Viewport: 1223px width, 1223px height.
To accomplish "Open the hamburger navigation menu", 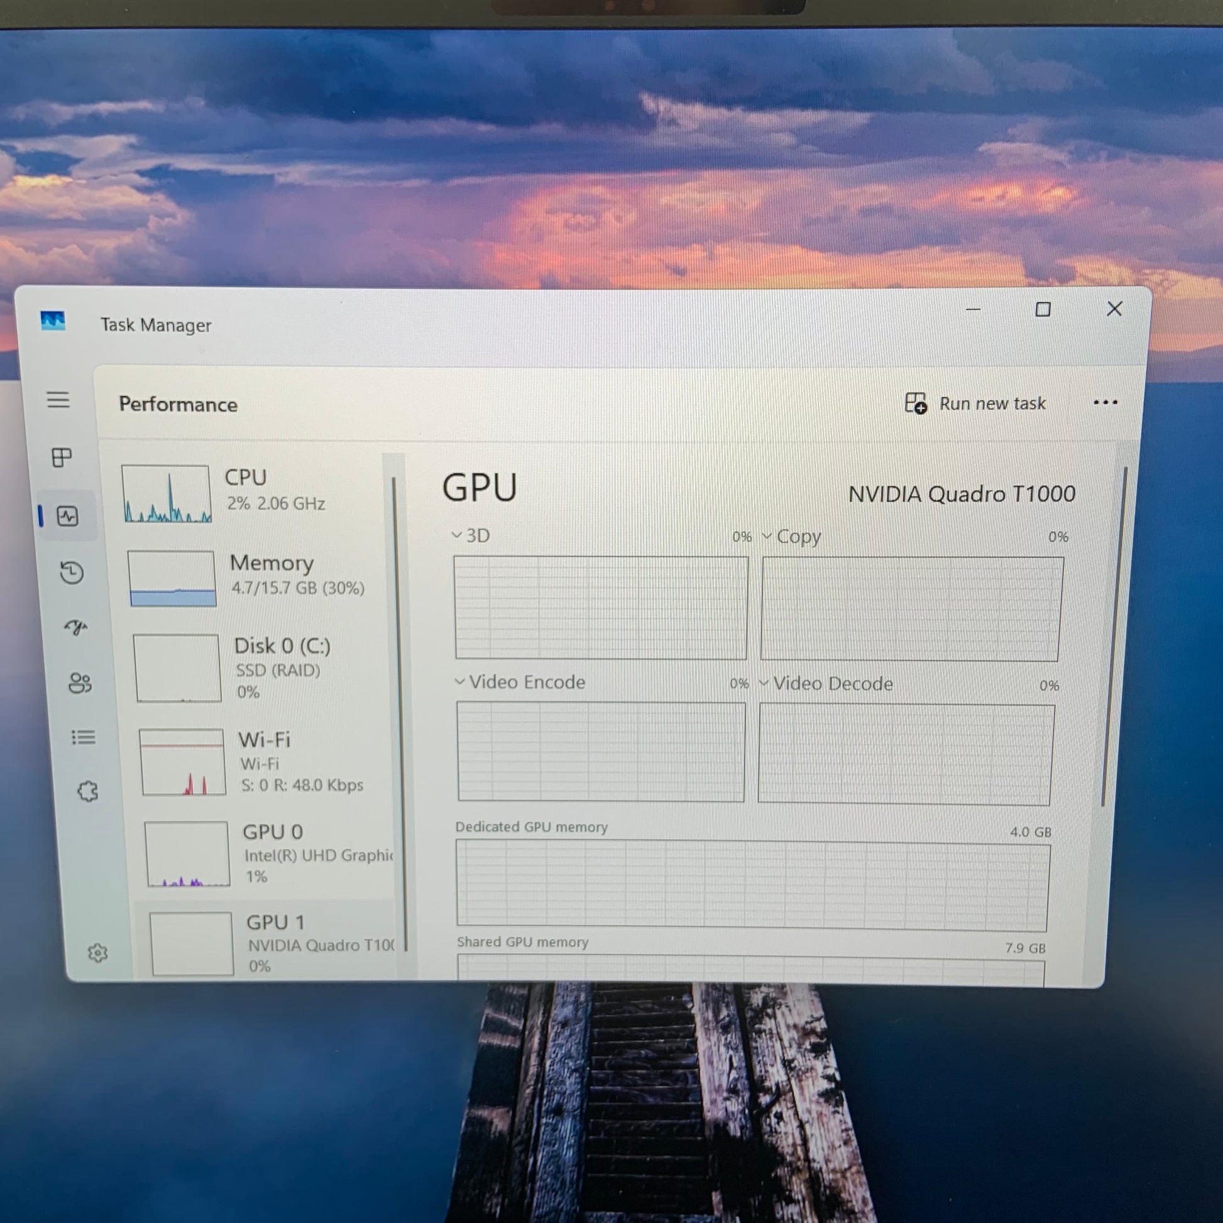I will point(58,400).
